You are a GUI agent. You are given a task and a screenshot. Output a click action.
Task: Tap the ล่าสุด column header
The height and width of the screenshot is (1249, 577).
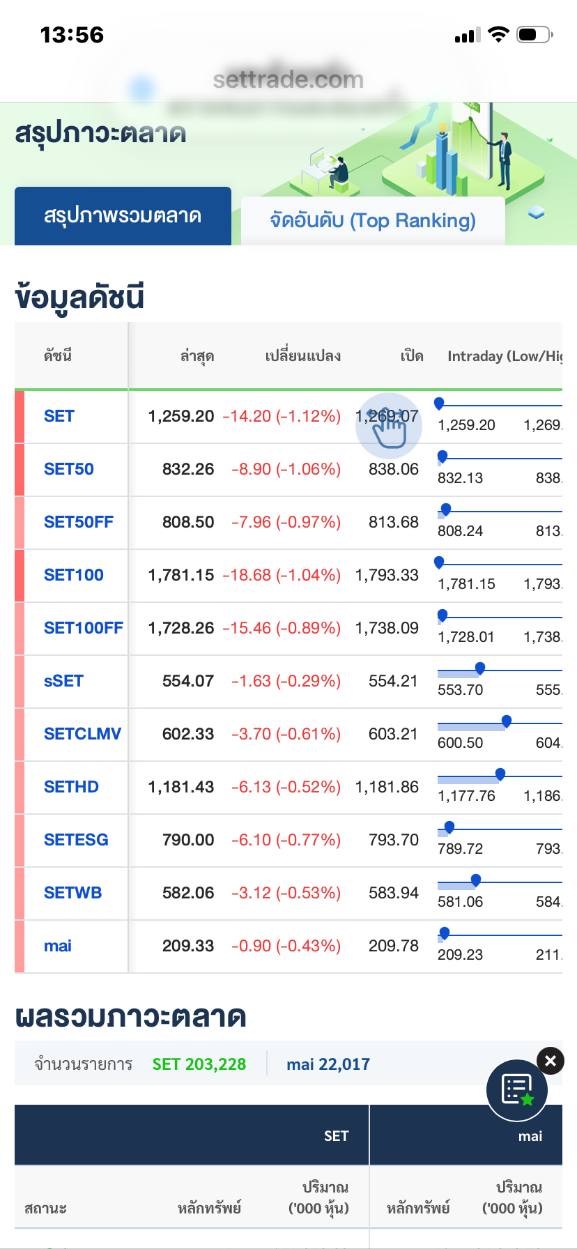tap(197, 356)
